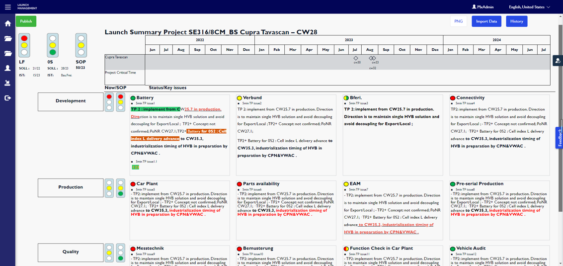Click red status dot beside Connectivity
Image resolution: width=563 pixels, height=266 pixels.
point(452,98)
